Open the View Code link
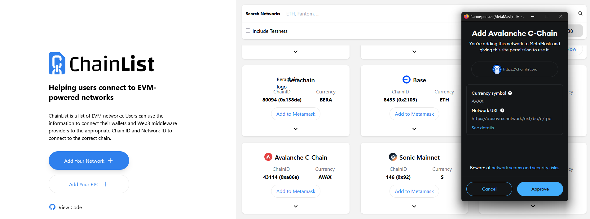This screenshot has height=219, width=590. pyautogui.click(x=66, y=207)
